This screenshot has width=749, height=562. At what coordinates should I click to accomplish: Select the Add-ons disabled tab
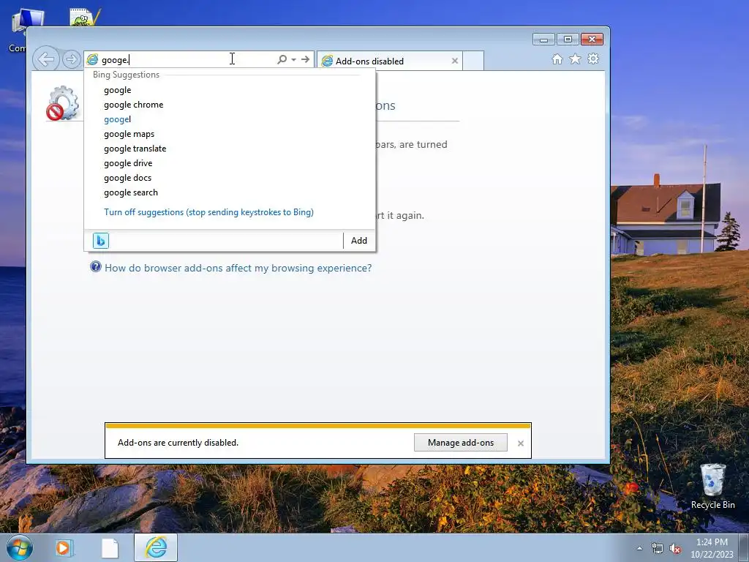coord(389,61)
